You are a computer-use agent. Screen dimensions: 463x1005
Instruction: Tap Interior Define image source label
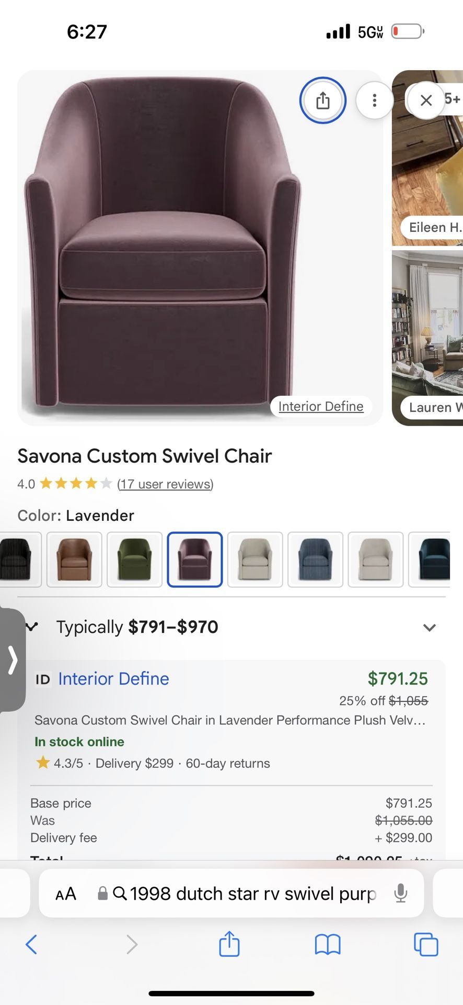coord(321,406)
